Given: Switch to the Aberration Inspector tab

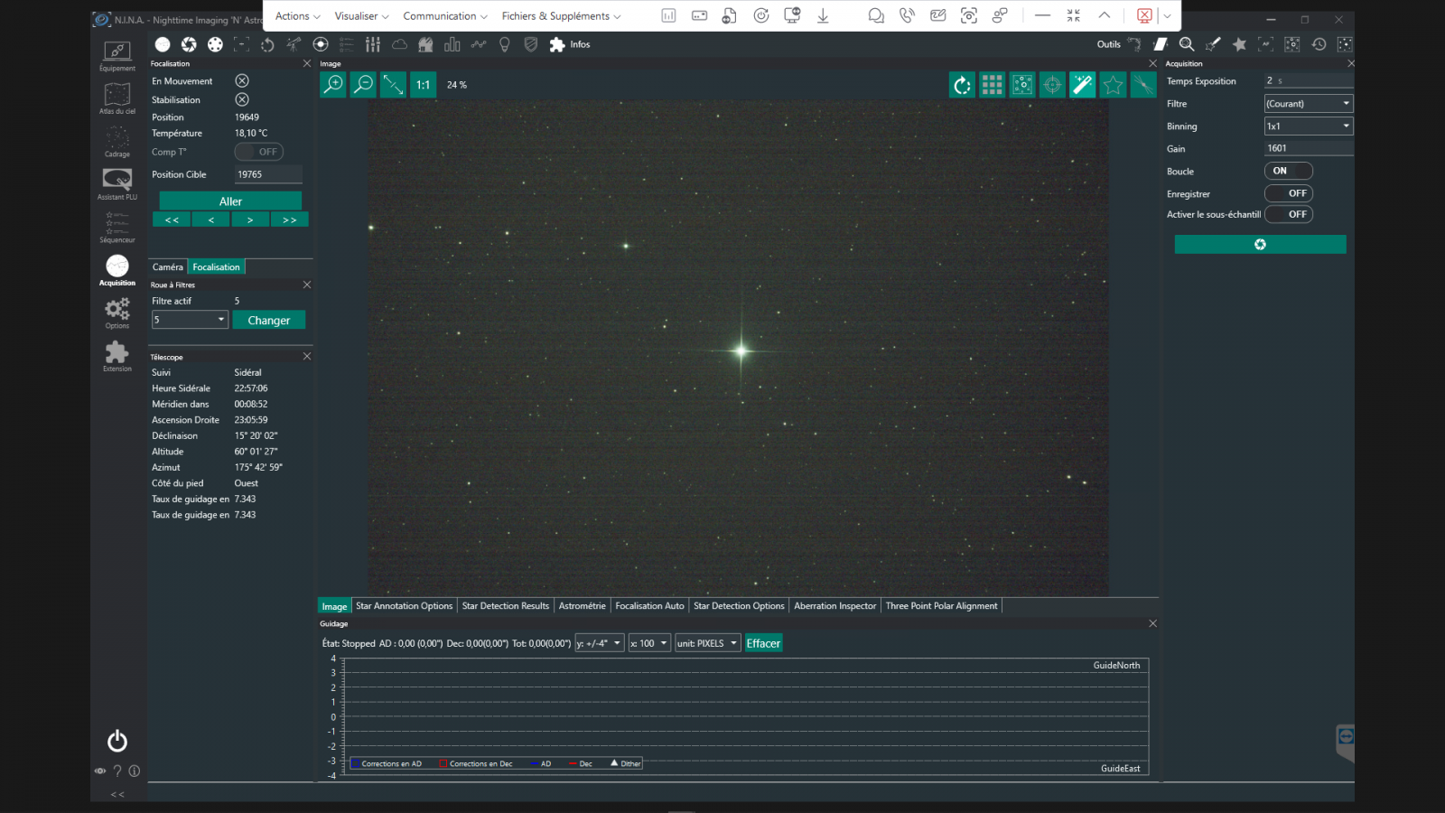Looking at the screenshot, I should click(x=834, y=606).
